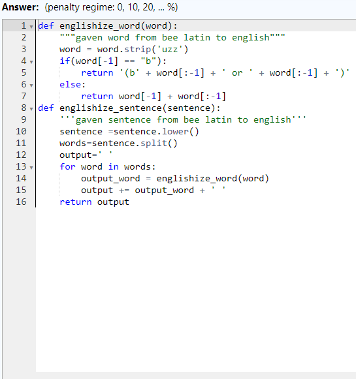
Task: Click 'output += output_word' line
Action: point(154,190)
